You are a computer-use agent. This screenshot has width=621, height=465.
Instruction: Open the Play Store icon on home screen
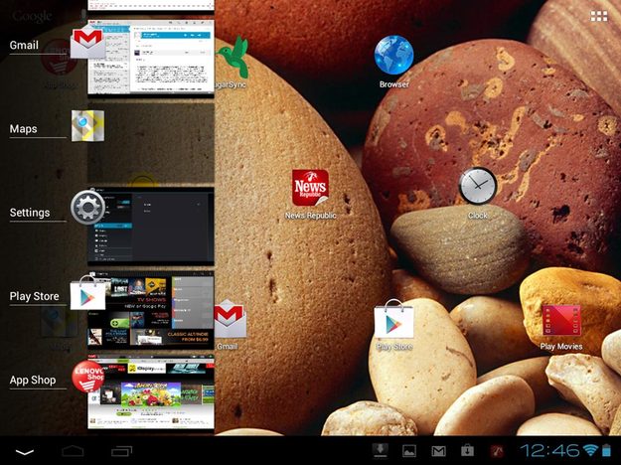coord(393,319)
